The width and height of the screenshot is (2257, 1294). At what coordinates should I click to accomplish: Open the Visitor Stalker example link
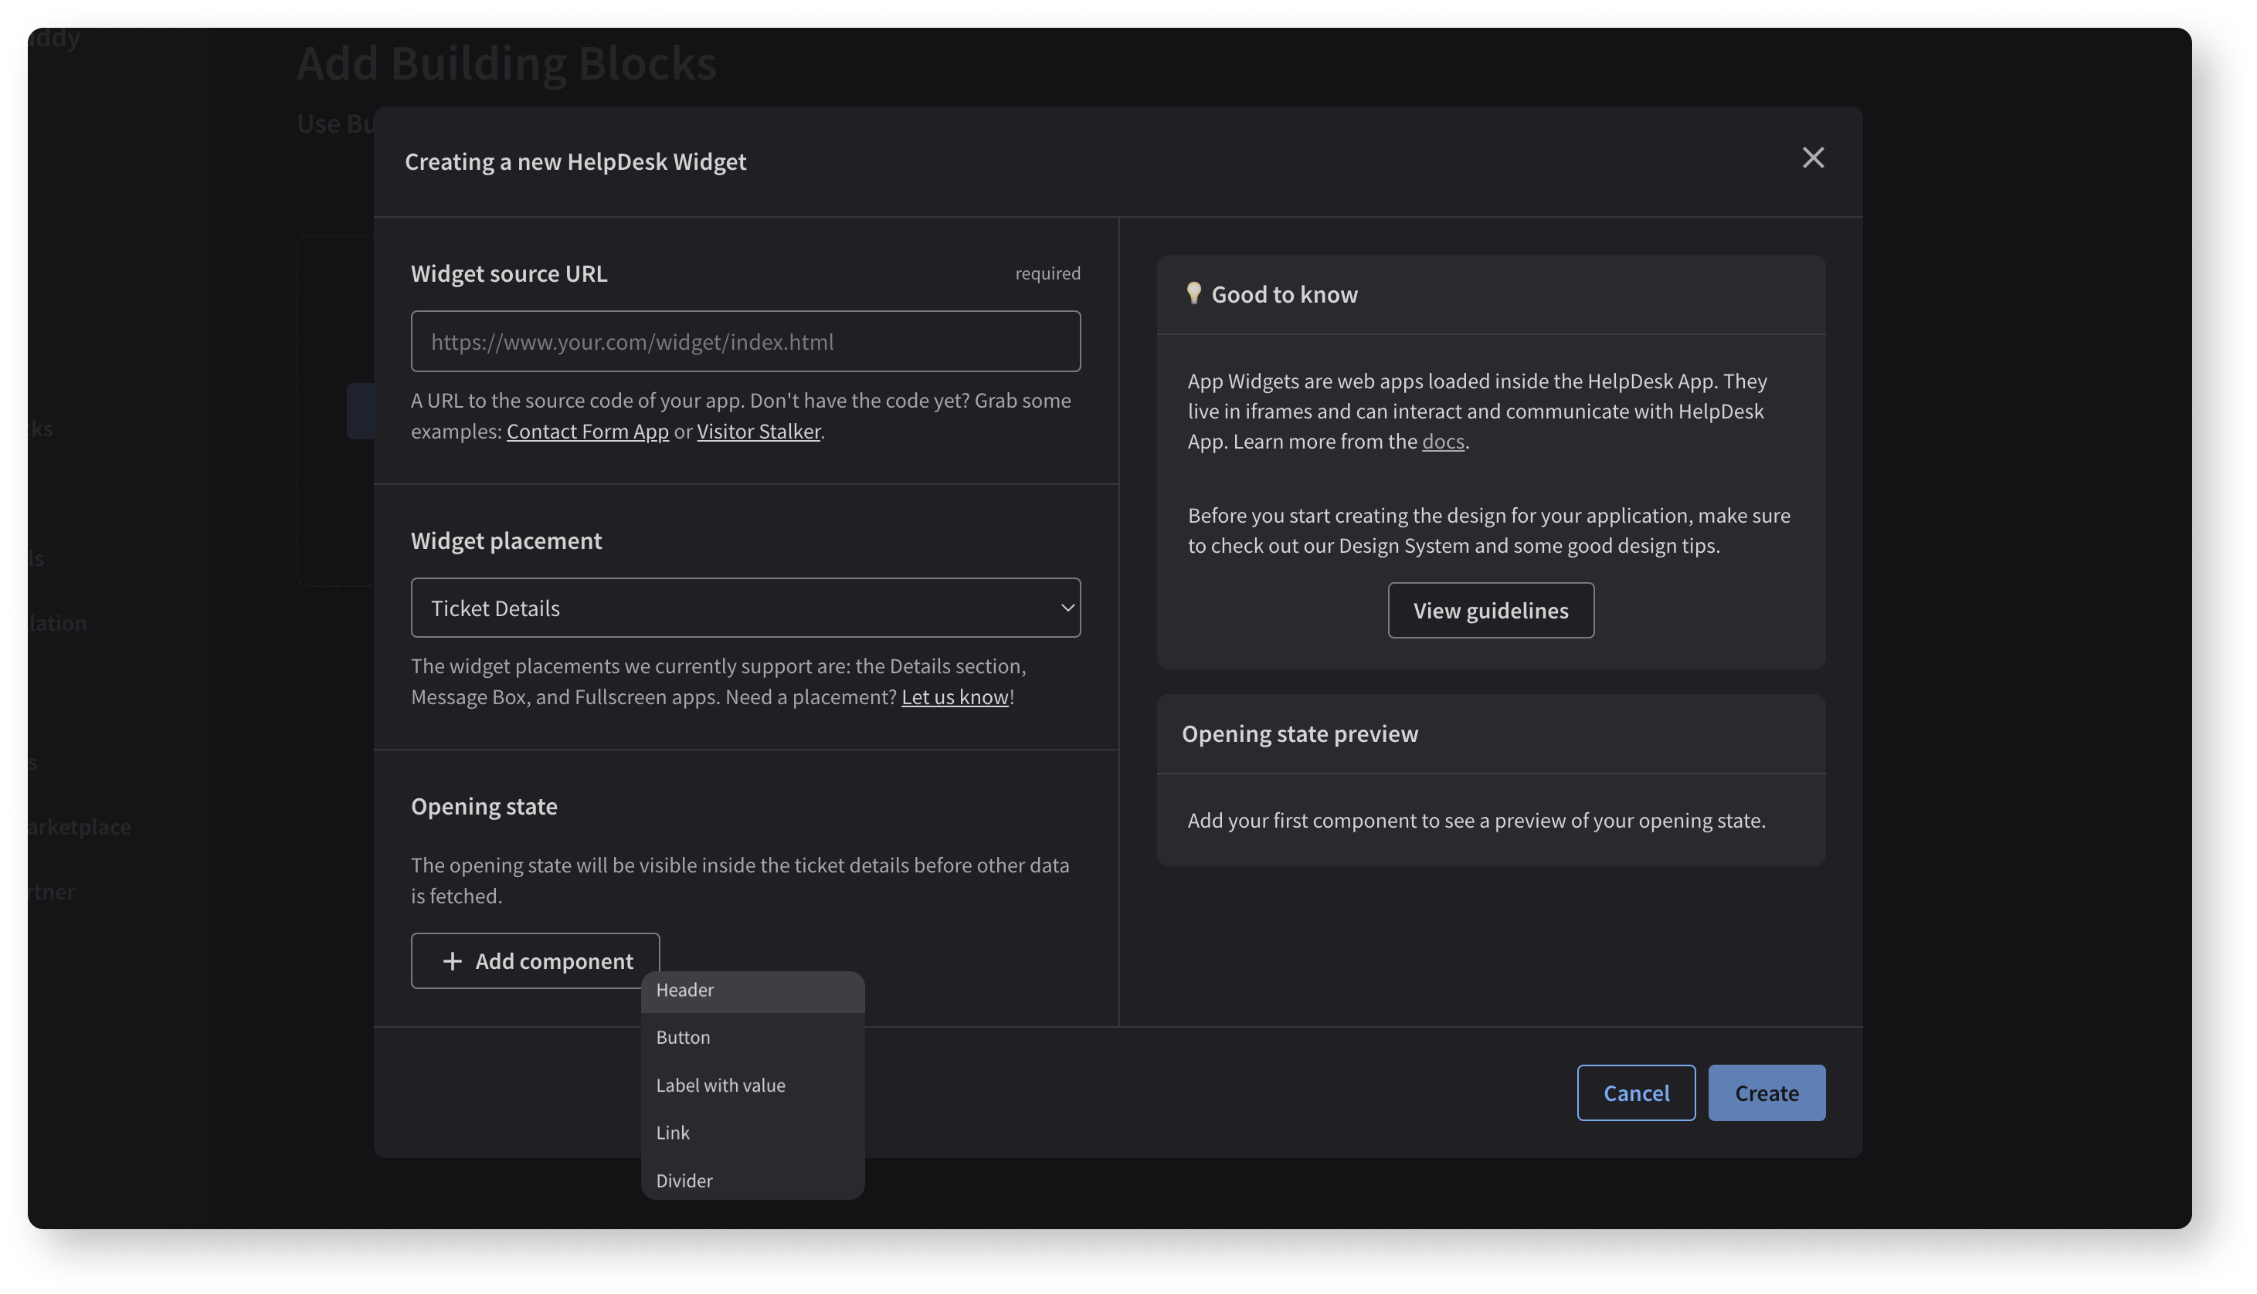click(x=759, y=431)
